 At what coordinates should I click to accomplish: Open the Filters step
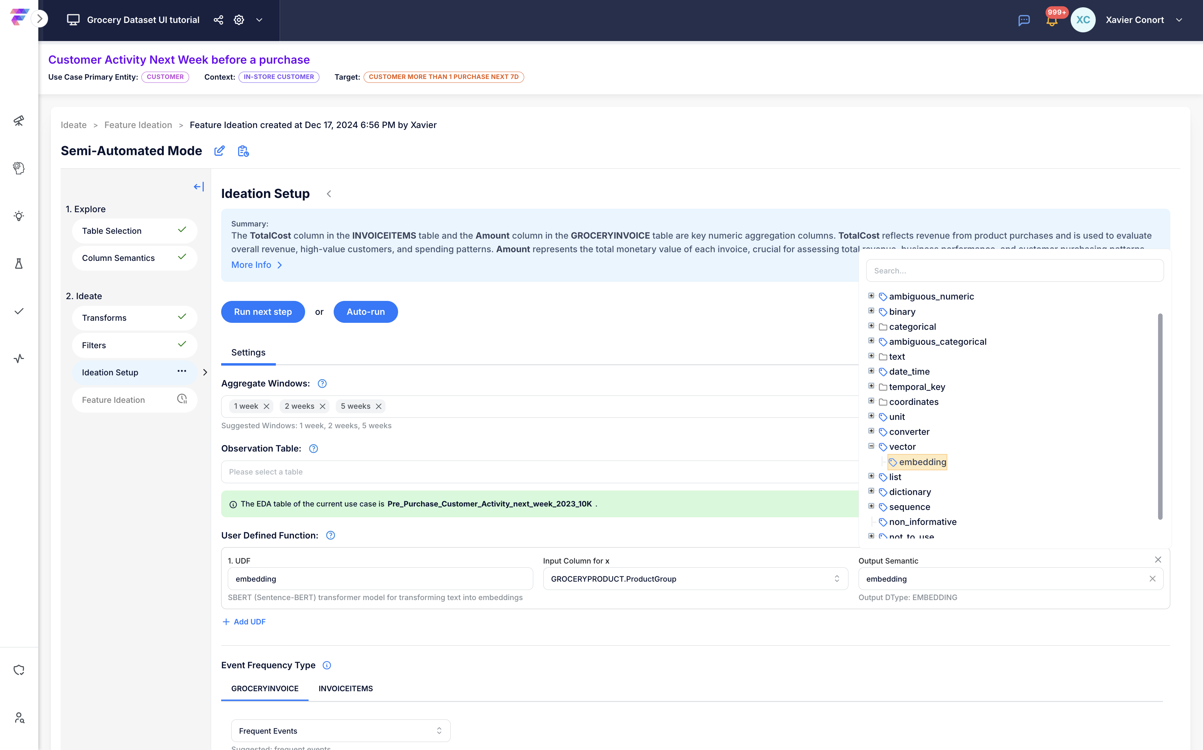[x=134, y=345]
